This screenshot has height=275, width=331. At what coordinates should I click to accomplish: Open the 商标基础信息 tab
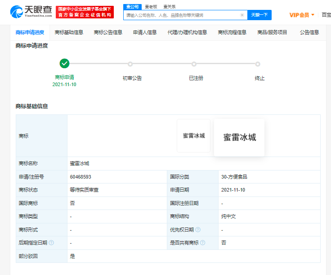click(69, 32)
